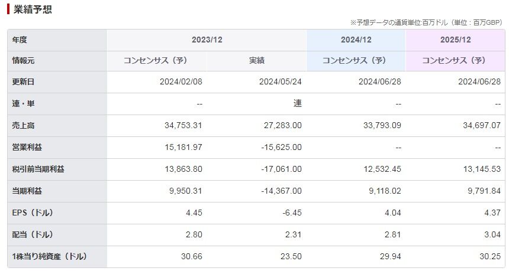
Task: Click the 営業利益 row label
Action: pos(27,148)
